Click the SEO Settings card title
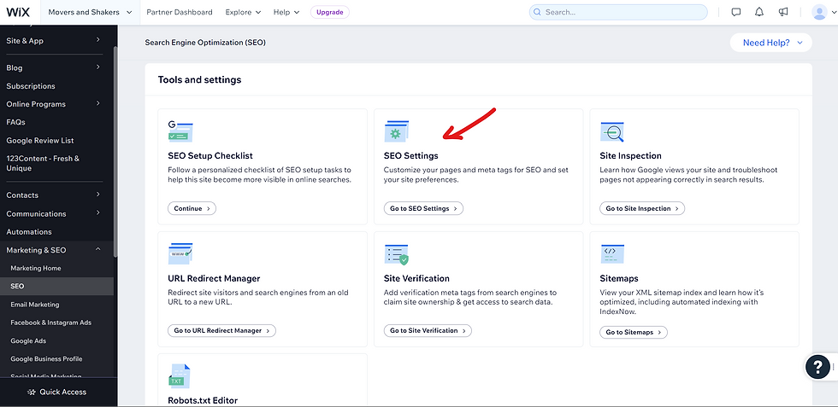 pyautogui.click(x=411, y=156)
